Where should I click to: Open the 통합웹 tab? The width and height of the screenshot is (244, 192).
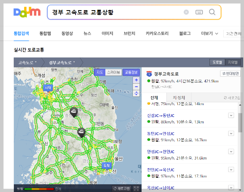[x=45, y=33]
